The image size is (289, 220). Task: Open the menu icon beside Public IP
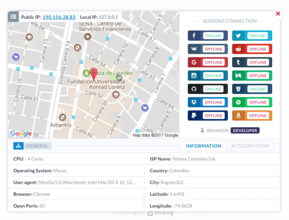tap(13, 17)
